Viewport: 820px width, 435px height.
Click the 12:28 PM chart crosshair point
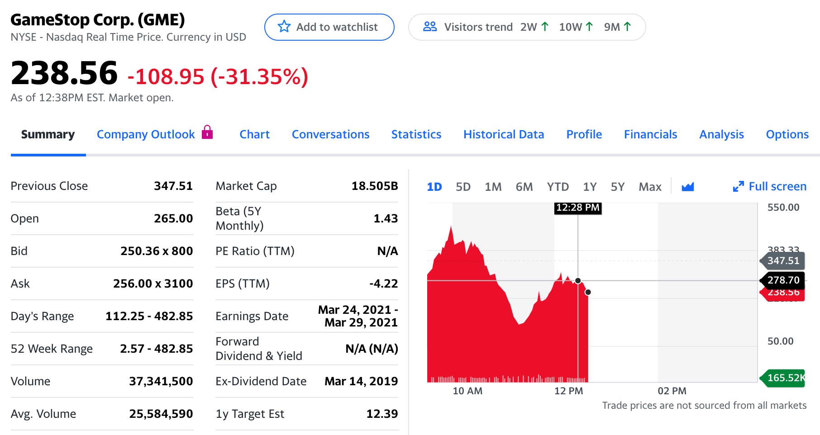pyautogui.click(x=578, y=281)
